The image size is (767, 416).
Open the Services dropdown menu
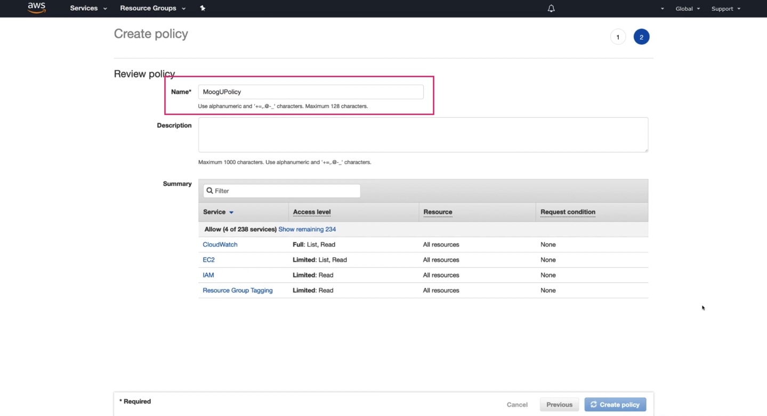tap(88, 9)
